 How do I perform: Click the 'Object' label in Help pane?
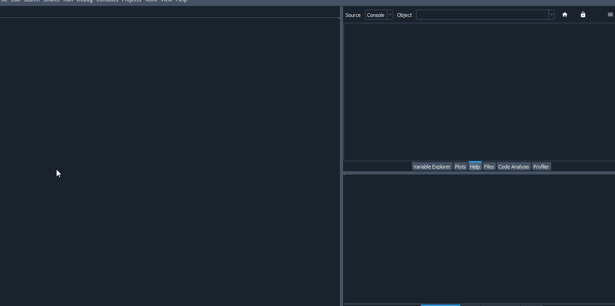404,15
